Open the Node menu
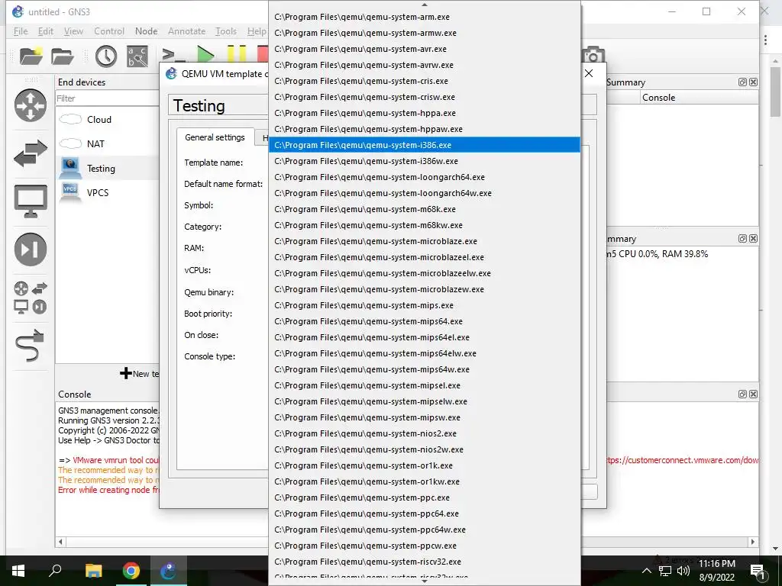782x586 pixels. coord(146,31)
